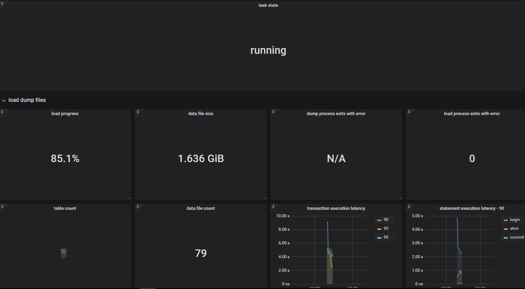This screenshot has width=525, height=289.
Task: Open the task state panel title menu
Action: point(268,5)
